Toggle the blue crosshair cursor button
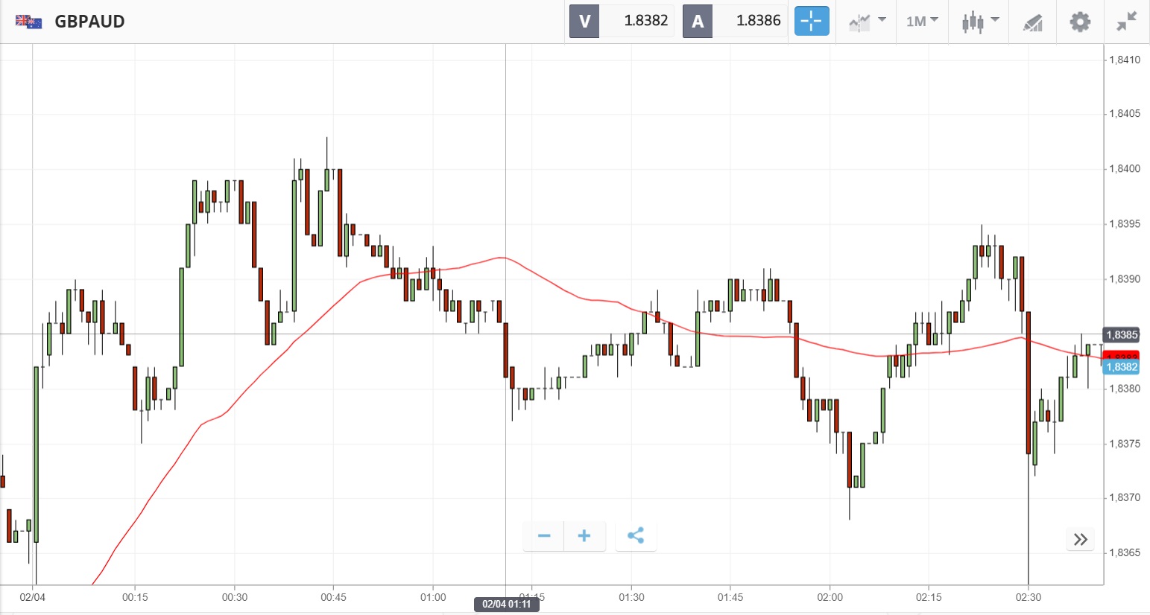The height and width of the screenshot is (615, 1150). click(811, 21)
